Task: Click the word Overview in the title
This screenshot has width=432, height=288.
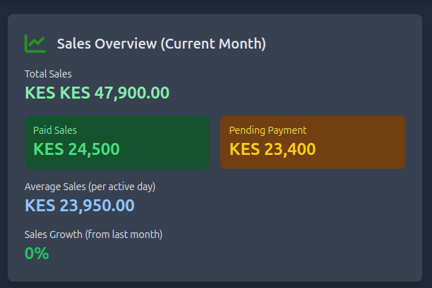Action: (126, 44)
